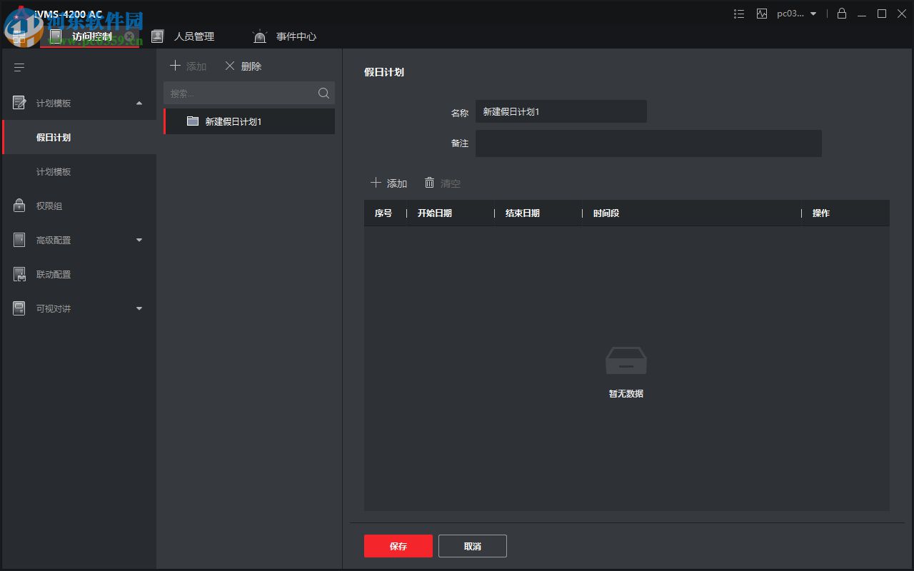Select the 计划模板 sub-item
This screenshot has height=571, width=914.
pyautogui.click(x=79, y=171)
